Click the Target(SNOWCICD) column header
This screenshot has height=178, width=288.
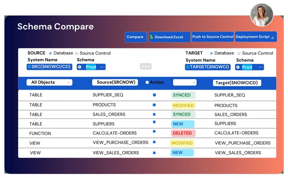pos(237,83)
